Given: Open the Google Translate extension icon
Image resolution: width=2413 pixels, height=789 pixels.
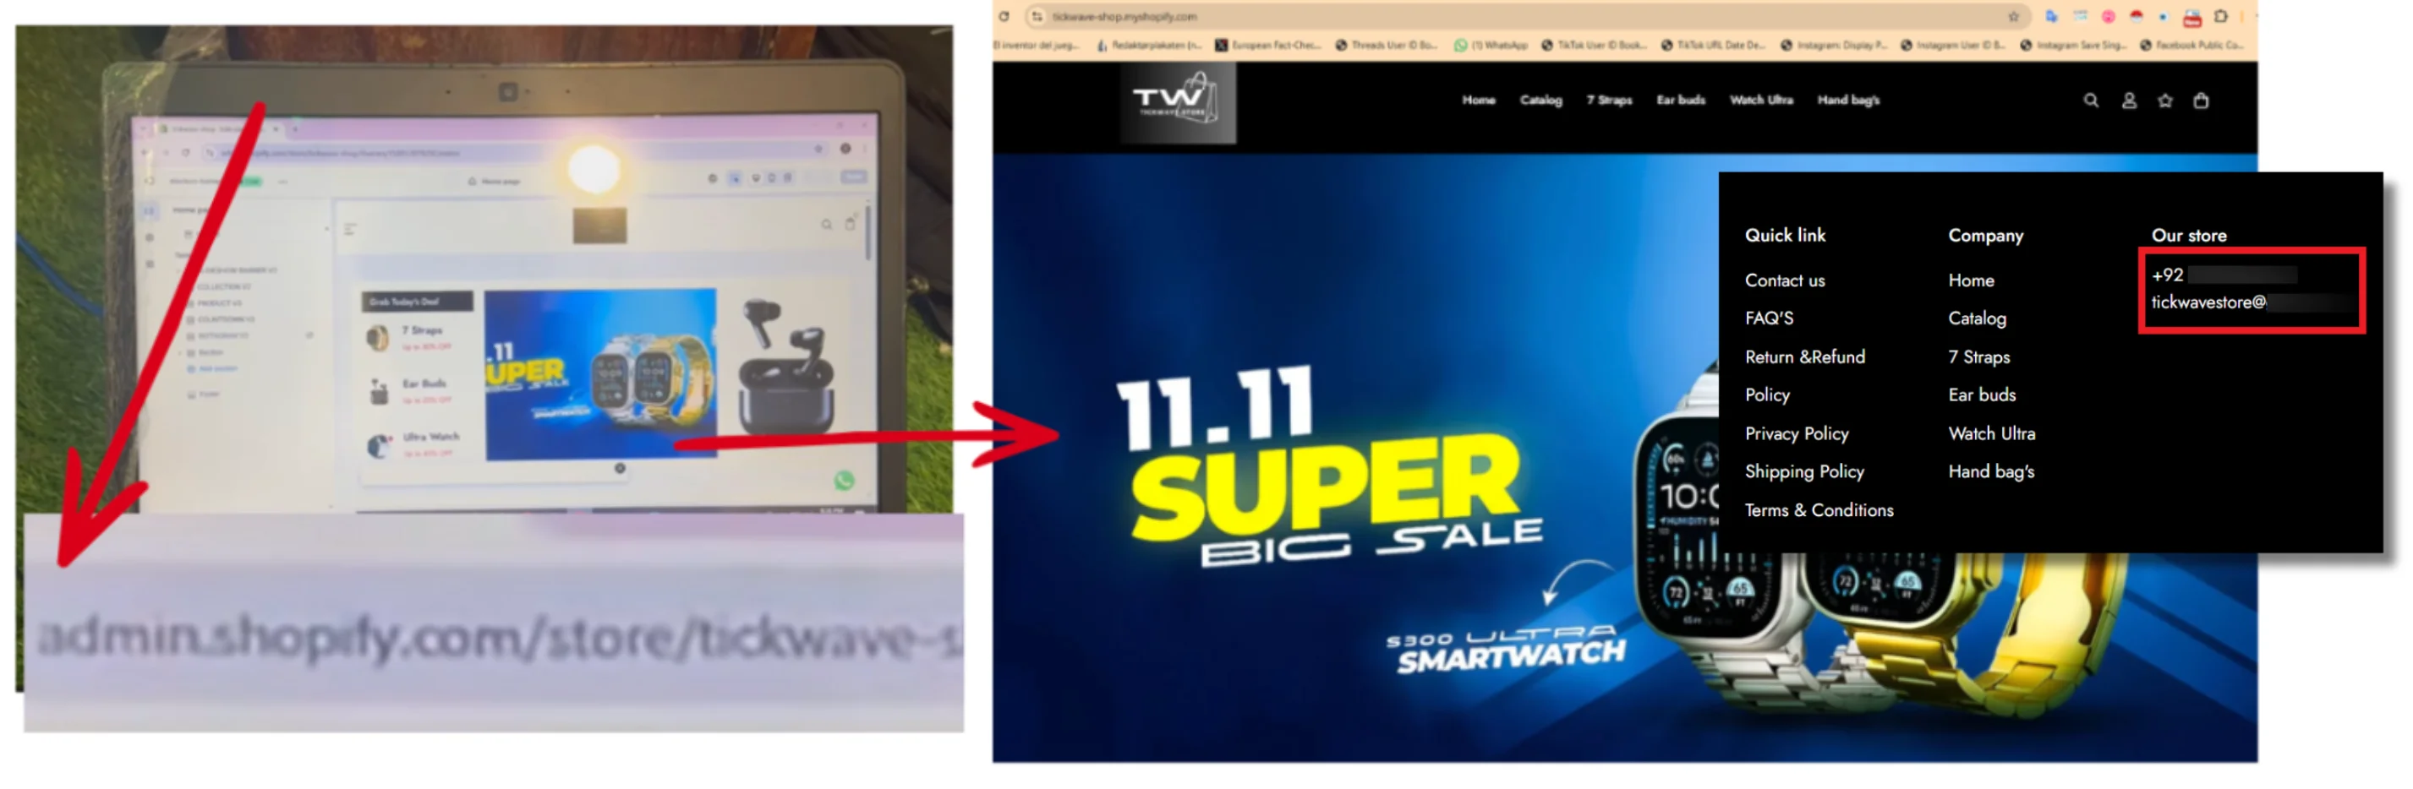Looking at the screenshot, I should pos(2051,16).
